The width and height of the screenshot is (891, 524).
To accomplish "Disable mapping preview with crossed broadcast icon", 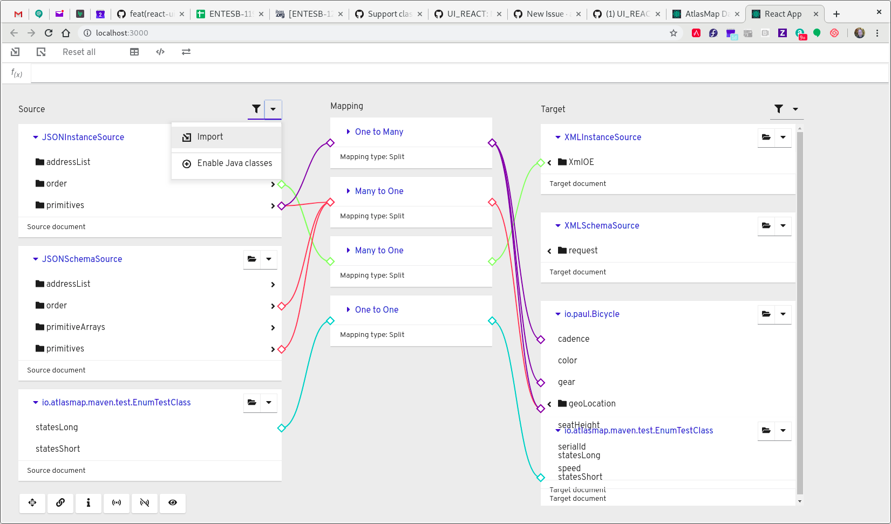I will point(145,503).
